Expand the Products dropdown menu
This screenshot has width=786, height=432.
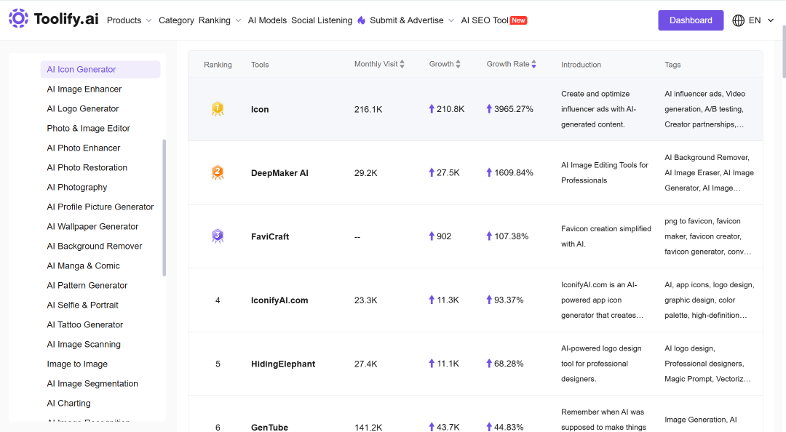tap(130, 20)
